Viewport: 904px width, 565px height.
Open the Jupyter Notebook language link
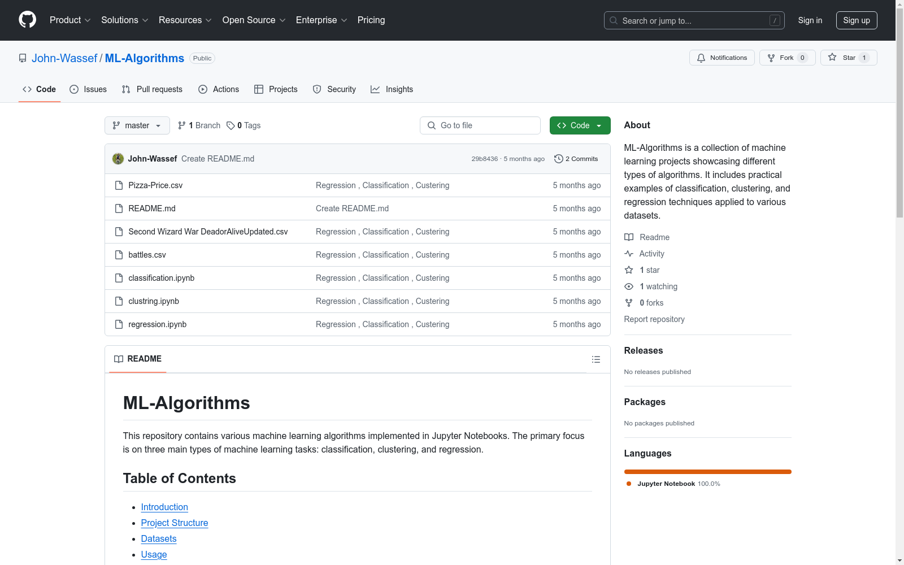[x=673, y=484]
